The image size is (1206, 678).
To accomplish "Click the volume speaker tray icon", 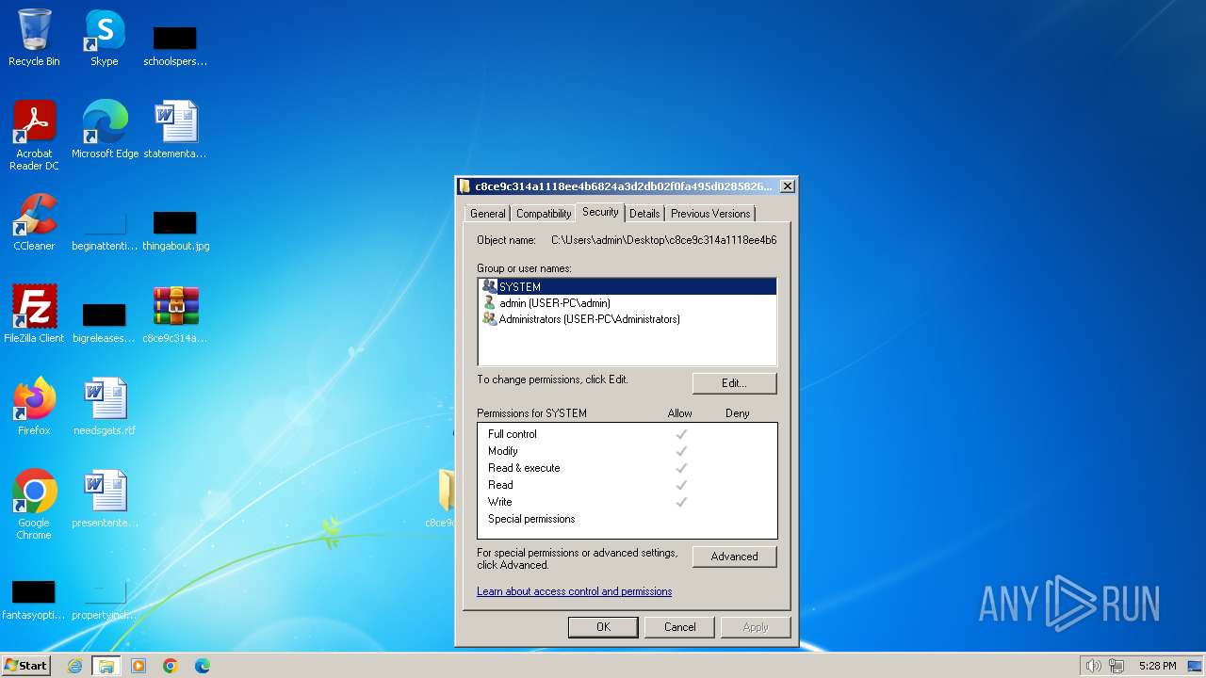I will coord(1093,666).
